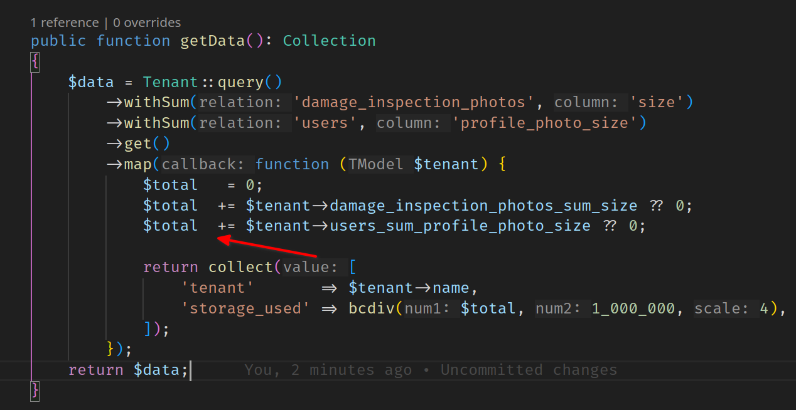The image size is (796, 410).
Task: Click the 'users' relation string
Action: coord(326,124)
